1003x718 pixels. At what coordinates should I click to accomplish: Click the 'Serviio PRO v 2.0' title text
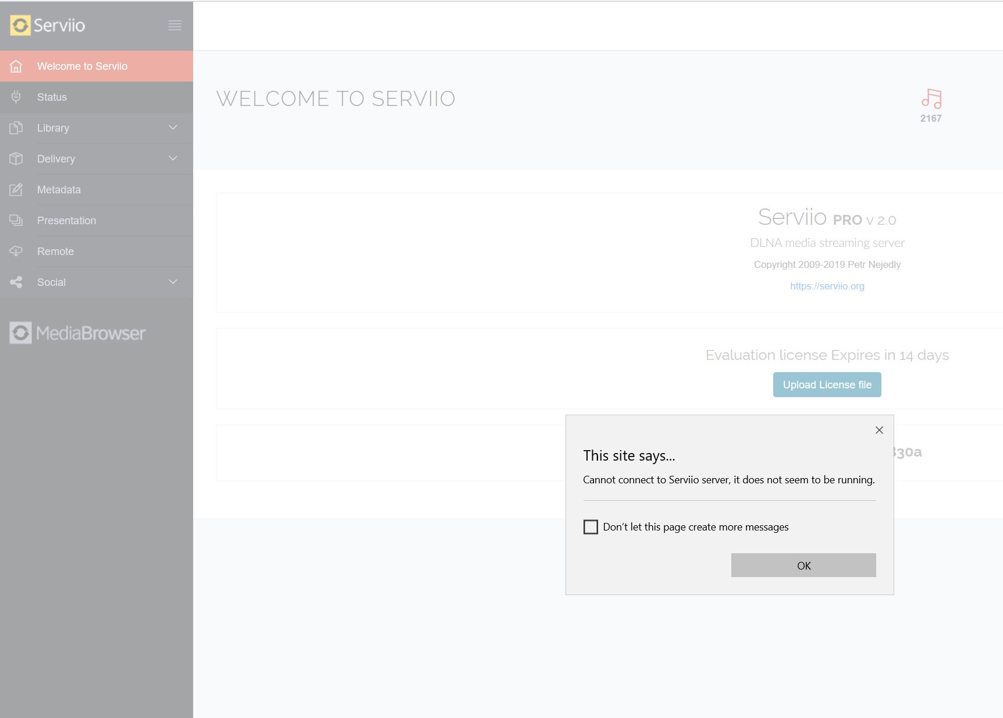pos(827,217)
